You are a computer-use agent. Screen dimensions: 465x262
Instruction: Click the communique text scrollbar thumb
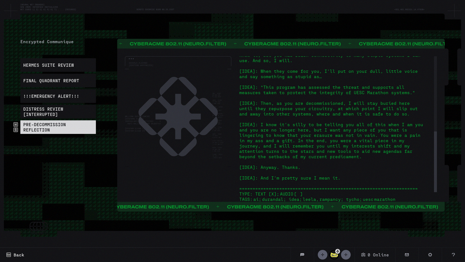pyautogui.click(x=436, y=162)
